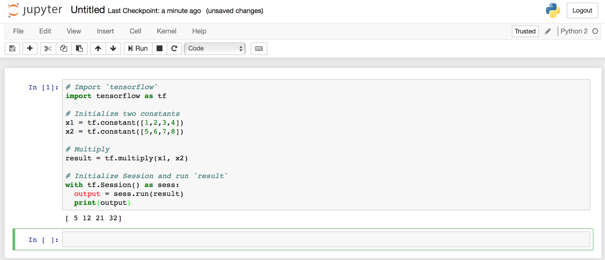Viewport: 605px width, 260px height.
Task: Rename notebook by clicking Untitled title
Action: point(88,10)
